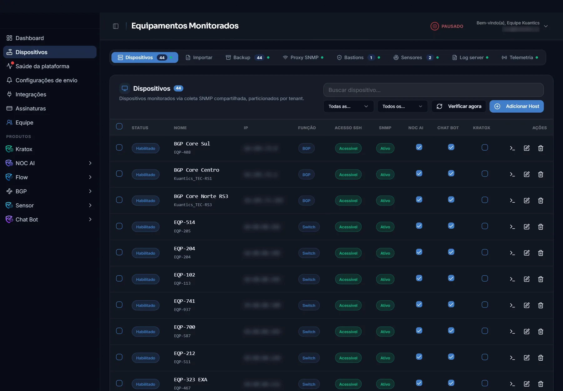Viewport: 563px width, 391px height.
Task: Select Dispositivos in the sidebar
Action: 50,52
